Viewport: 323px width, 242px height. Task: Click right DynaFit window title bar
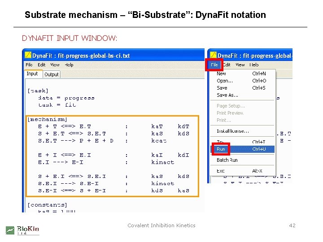click(250, 55)
